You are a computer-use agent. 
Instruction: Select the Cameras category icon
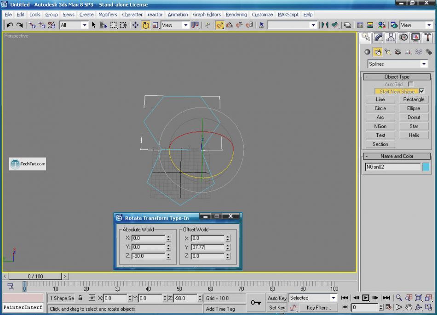tap(398, 52)
